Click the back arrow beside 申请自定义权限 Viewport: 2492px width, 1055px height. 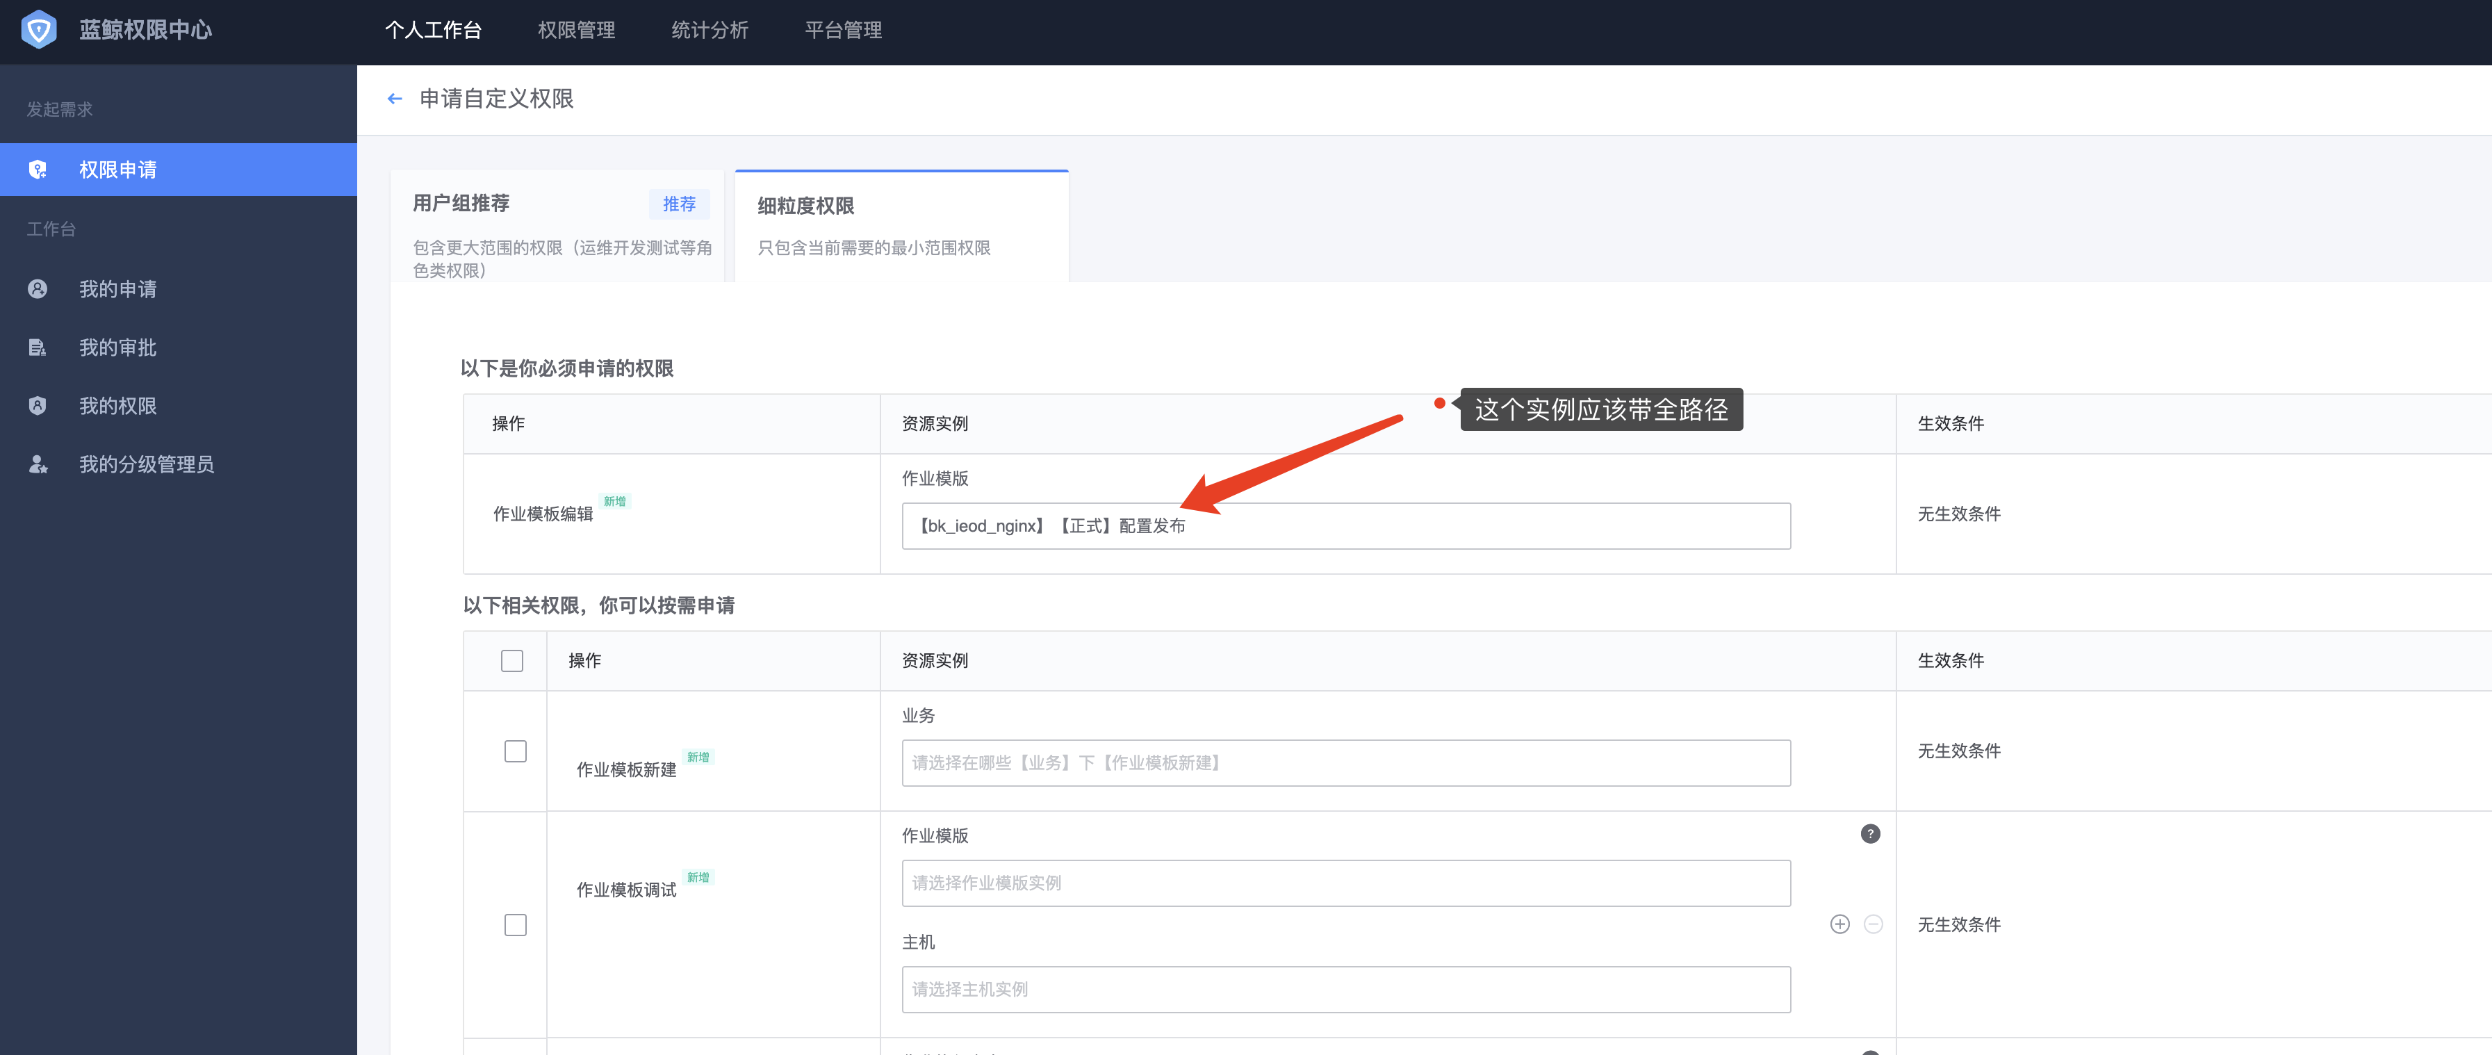click(395, 99)
